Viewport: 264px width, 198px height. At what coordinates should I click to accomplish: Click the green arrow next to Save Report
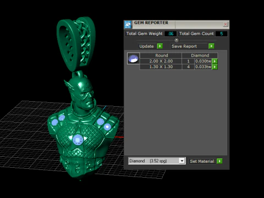tap(211, 46)
